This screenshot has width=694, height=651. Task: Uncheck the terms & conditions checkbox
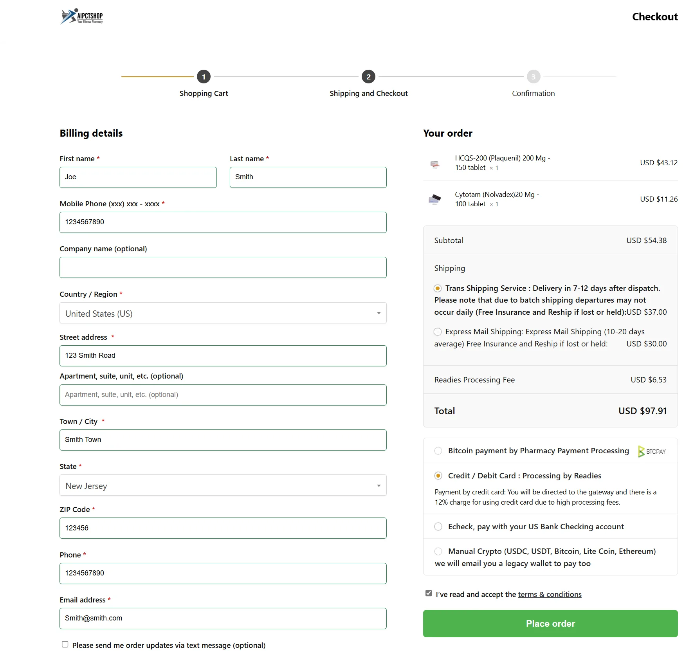(x=429, y=593)
